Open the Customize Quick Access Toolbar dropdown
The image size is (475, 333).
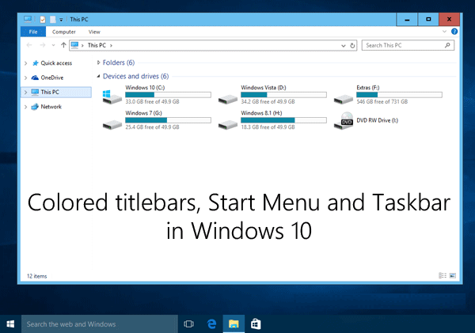[x=61, y=20]
